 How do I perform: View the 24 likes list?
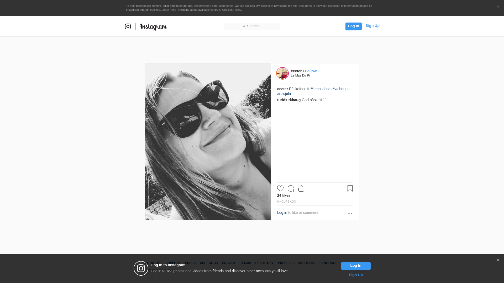pos(284,195)
